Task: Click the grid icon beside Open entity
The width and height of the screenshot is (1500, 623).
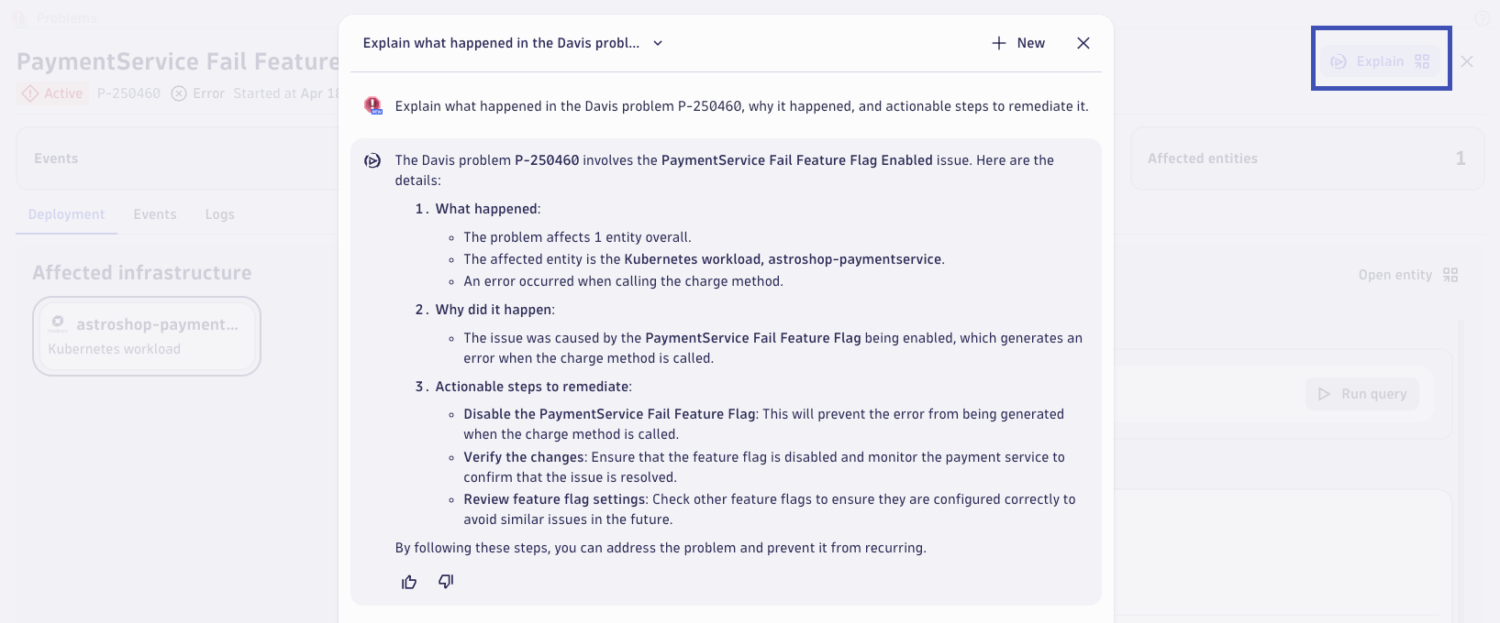Action: (1450, 275)
